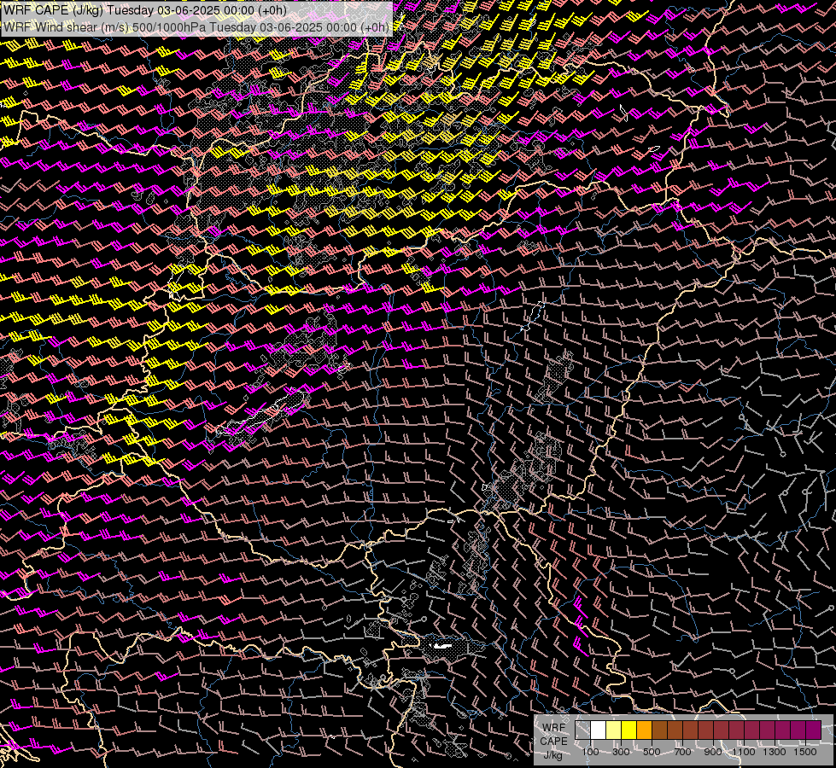Click the 1100 value on the legend

pyautogui.click(x=743, y=752)
